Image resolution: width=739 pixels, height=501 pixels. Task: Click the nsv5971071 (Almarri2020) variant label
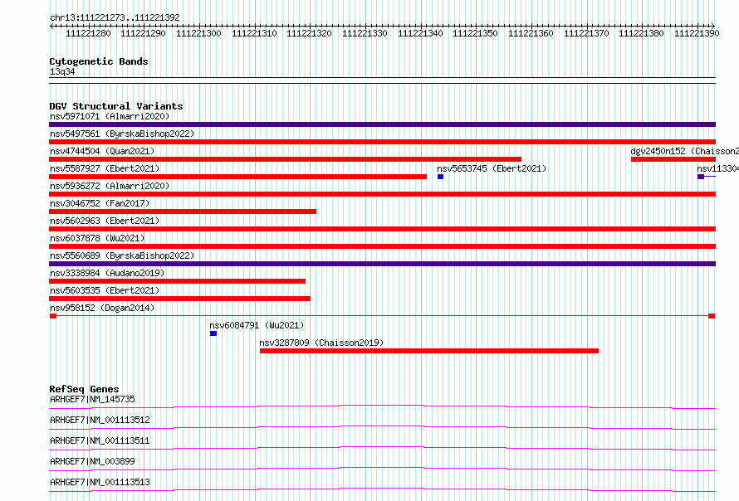tap(110, 116)
